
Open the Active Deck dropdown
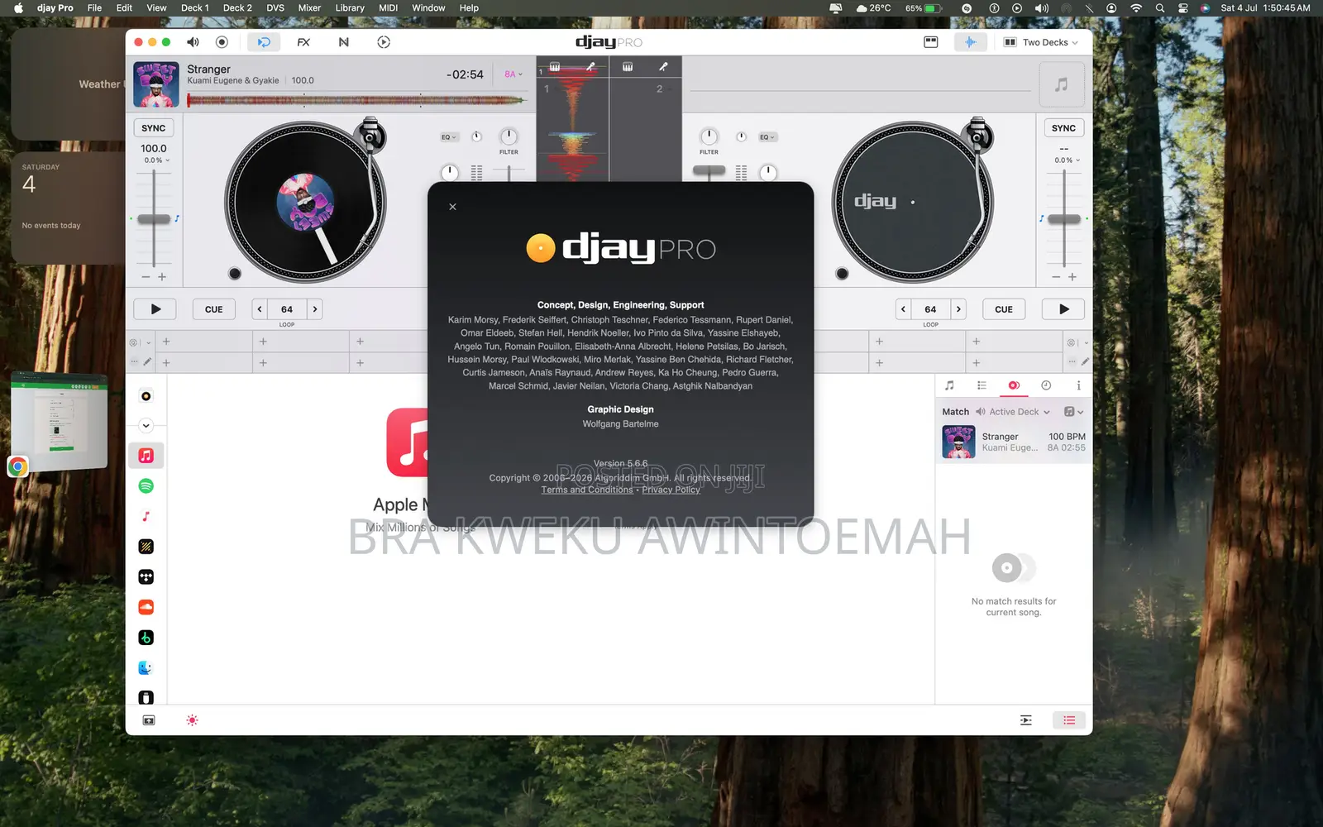(x=1013, y=412)
